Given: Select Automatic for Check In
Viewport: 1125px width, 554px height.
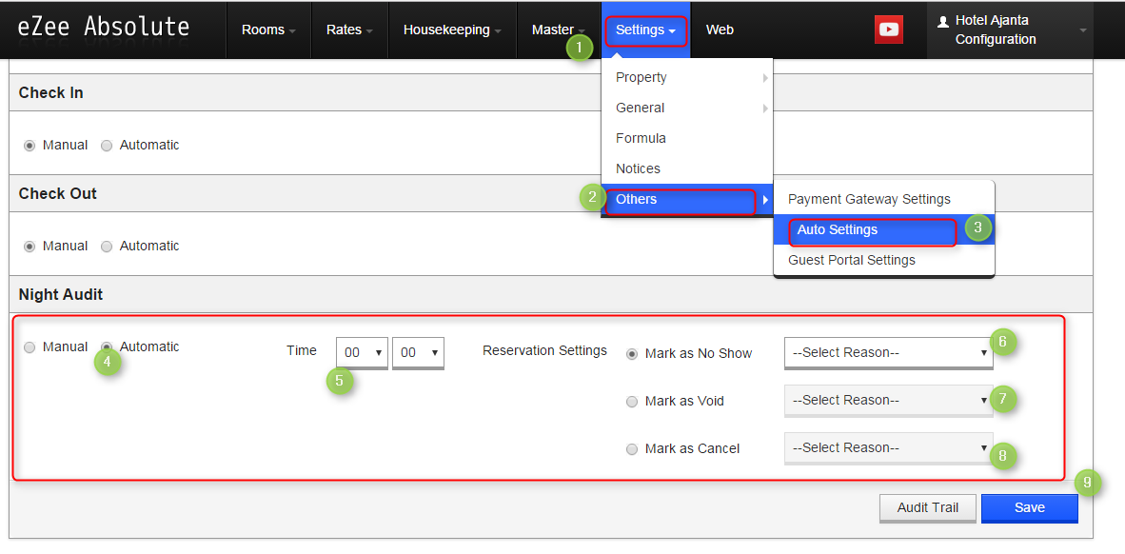Looking at the screenshot, I should (107, 146).
